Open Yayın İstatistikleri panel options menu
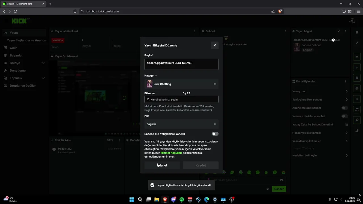 (195, 31)
